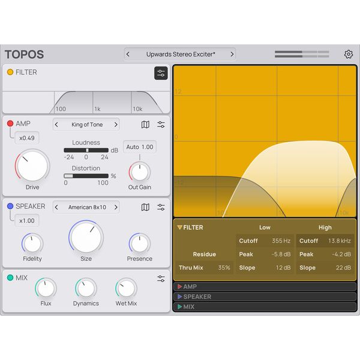
Task: Open the King of Tone amp selector
Action: coord(87,125)
